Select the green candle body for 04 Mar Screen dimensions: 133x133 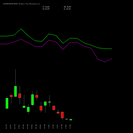(x=28, y=109)
